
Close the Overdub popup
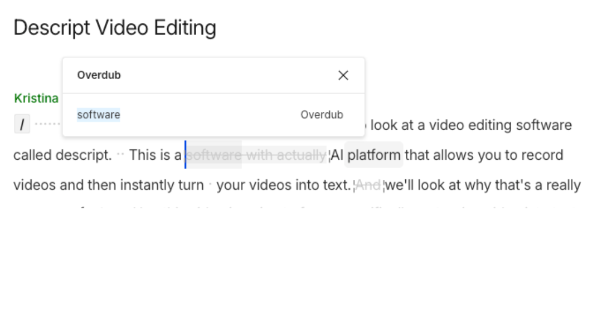(343, 75)
